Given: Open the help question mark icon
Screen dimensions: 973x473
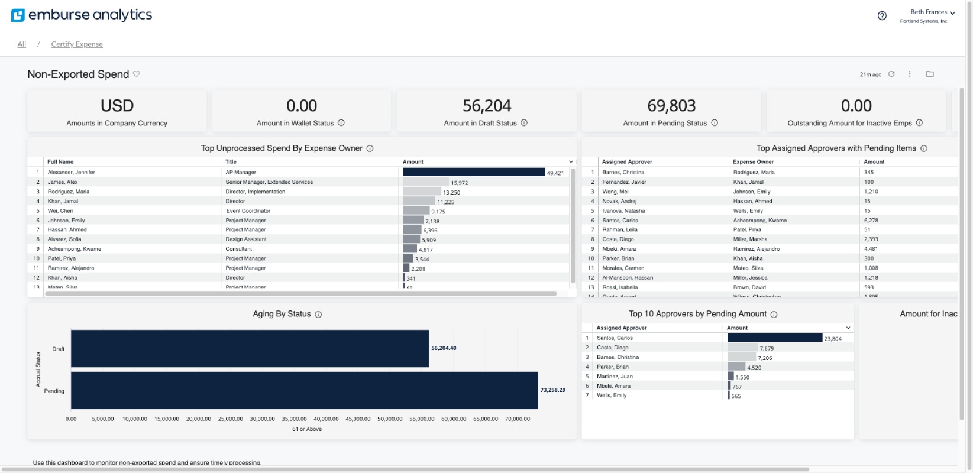Looking at the screenshot, I should tap(882, 16).
